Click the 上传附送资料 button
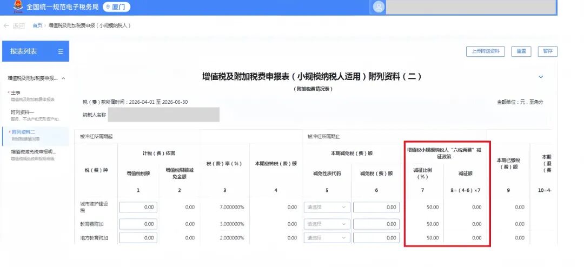Viewport: 584px width, 267px height. pyautogui.click(x=485, y=51)
